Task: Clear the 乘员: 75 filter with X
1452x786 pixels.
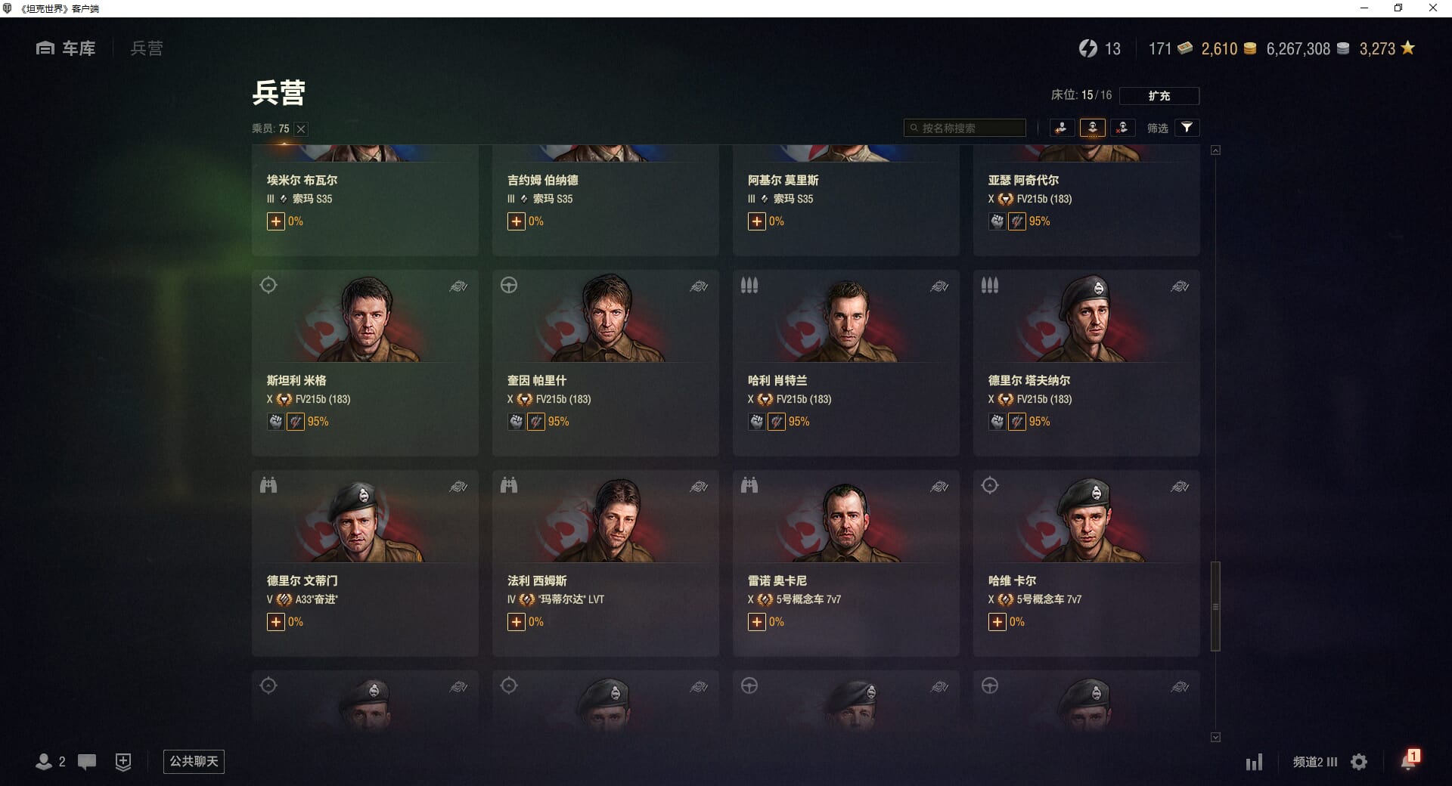Action: click(x=301, y=128)
